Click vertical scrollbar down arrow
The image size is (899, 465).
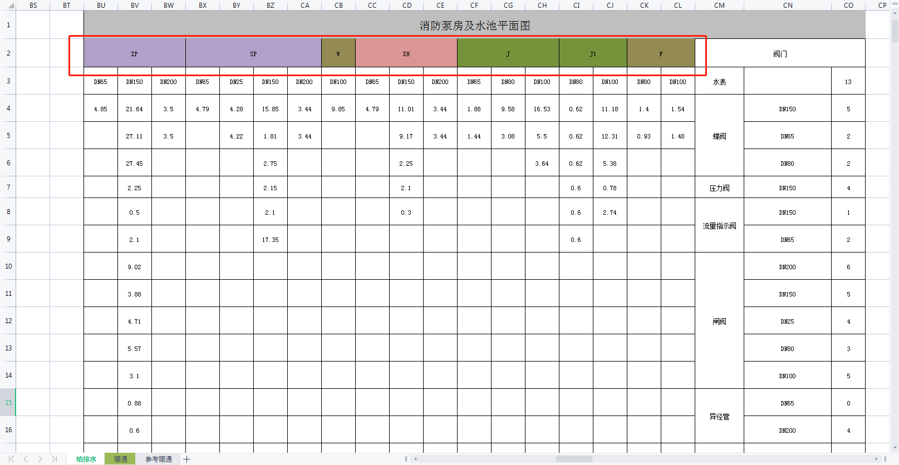pos(895,447)
